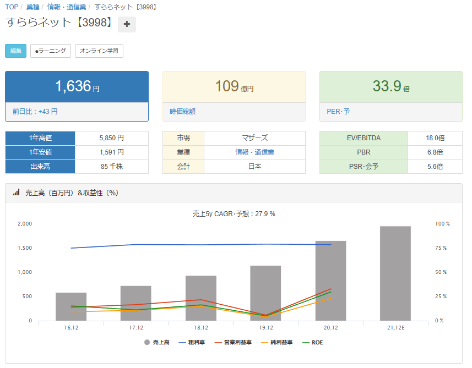Click the 18.0倍 value

435,138
